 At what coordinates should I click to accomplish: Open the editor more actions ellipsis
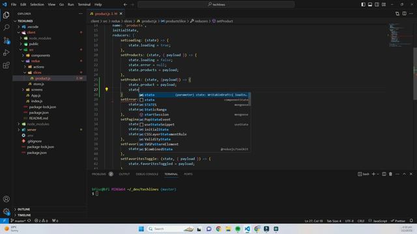[411, 14]
